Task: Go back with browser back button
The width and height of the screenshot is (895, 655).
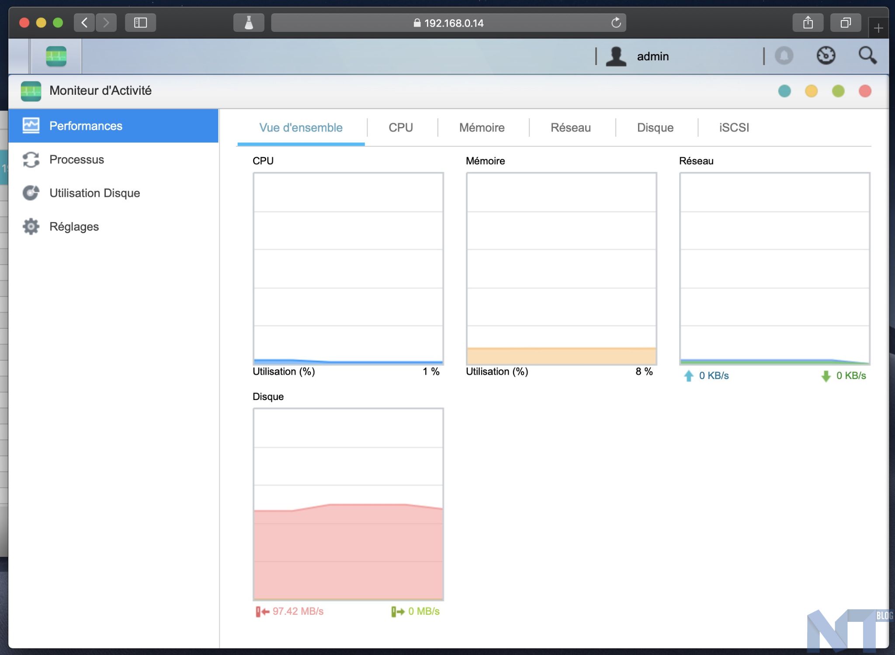Action: click(84, 23)
